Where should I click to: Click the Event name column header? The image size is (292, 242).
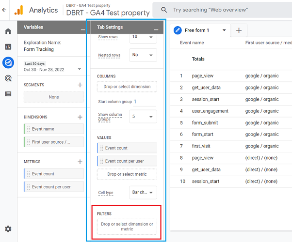tap(192, 43)
